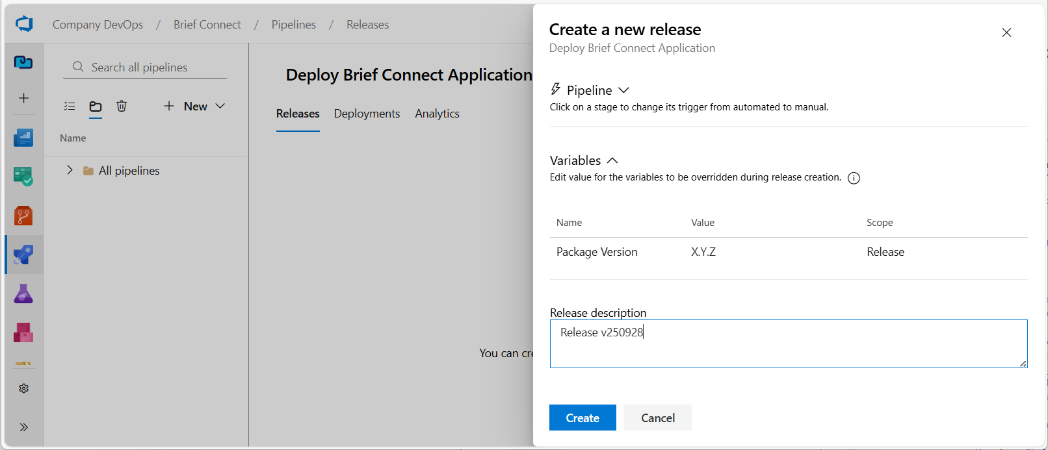Open Test Plans flask icon
The image size is (1048, 450).
tap(23, 294)
